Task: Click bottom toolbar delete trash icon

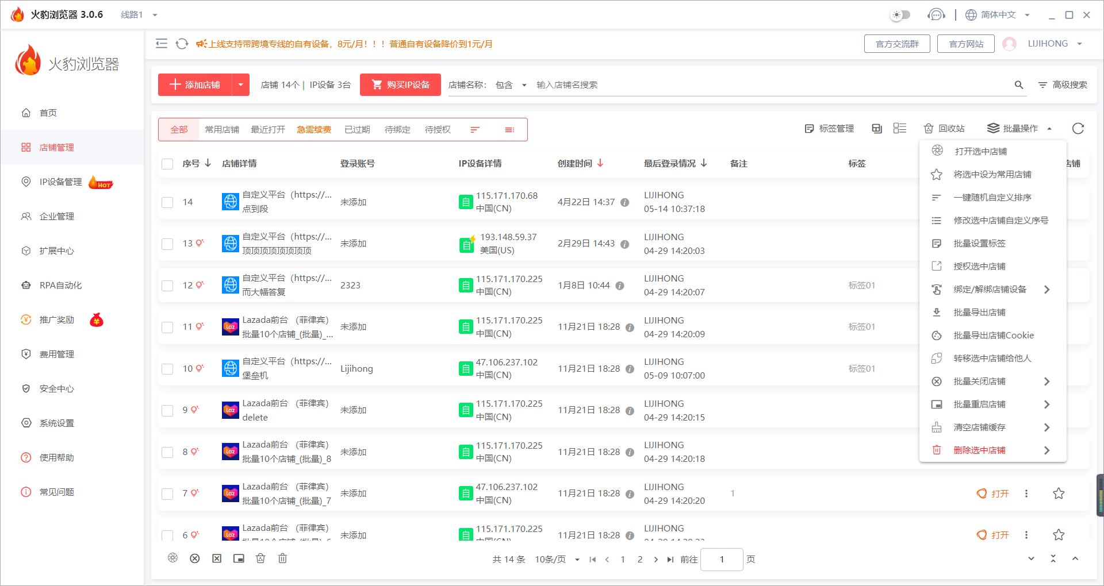Action: pyautogui.click(x=282, y=558)
